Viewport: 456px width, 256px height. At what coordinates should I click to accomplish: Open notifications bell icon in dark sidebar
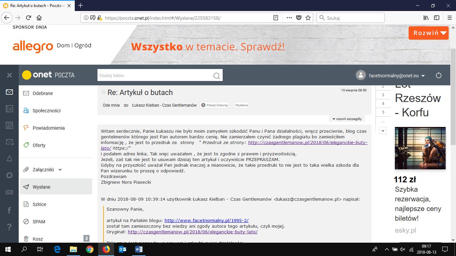click(9, 159)
